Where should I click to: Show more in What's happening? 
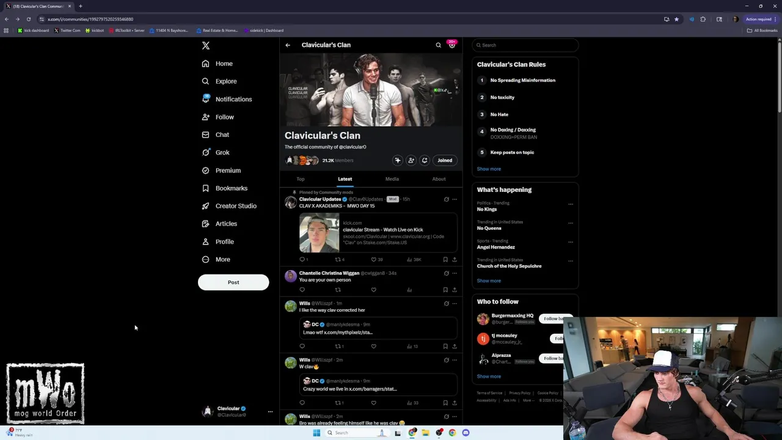489,281
